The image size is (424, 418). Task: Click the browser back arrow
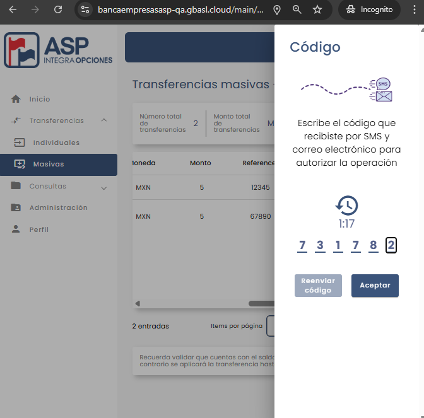pos(13,10)
